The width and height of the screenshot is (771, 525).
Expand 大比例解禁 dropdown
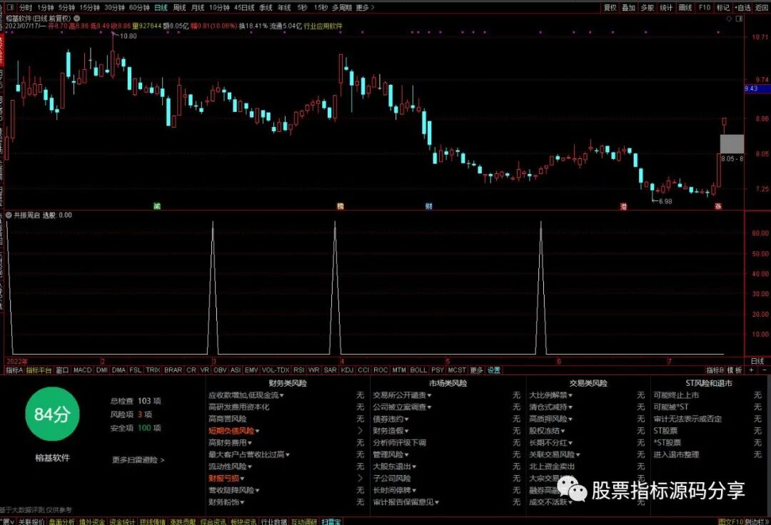[x=570, y=395]
